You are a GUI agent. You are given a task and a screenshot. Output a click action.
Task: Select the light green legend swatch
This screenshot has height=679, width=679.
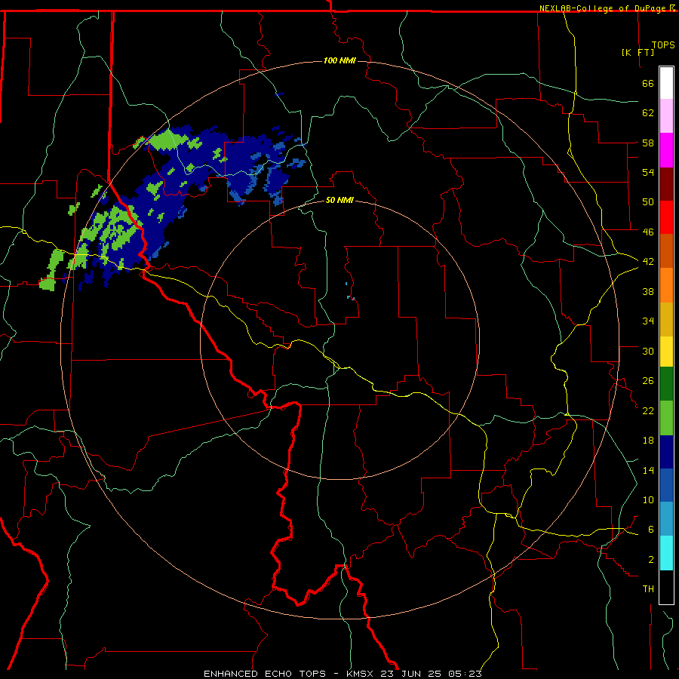[666, 418]
